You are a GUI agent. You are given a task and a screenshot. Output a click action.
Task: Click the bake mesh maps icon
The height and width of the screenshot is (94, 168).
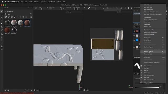pos(2,37)
